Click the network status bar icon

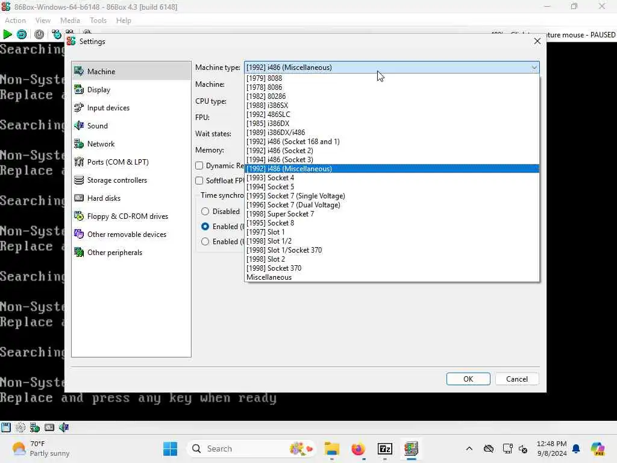34,427
